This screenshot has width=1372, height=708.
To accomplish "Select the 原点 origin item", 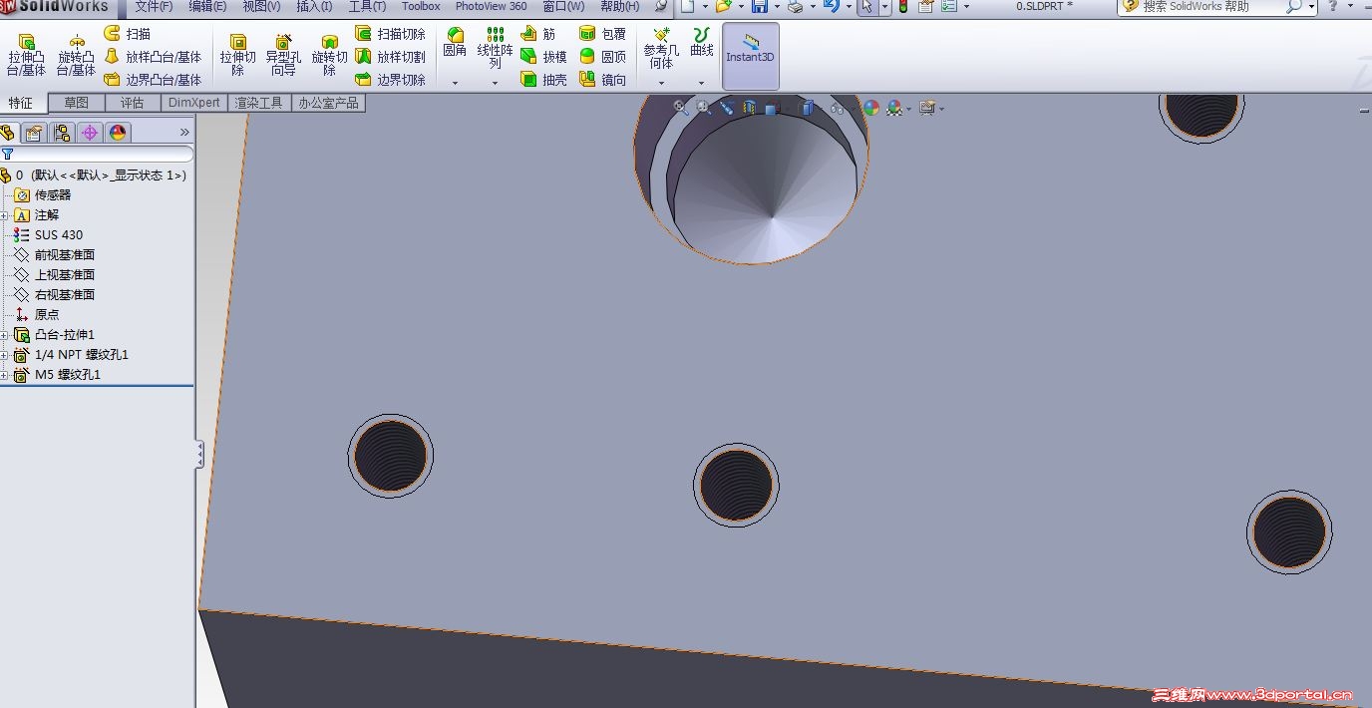I will click(x=47, y=315).
